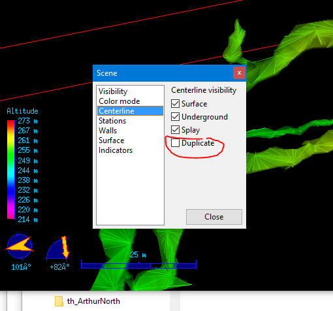Viewport: 333px width, 311px height.
Task: Click the Close button in Scene dialog
Action: pos(214,217)
